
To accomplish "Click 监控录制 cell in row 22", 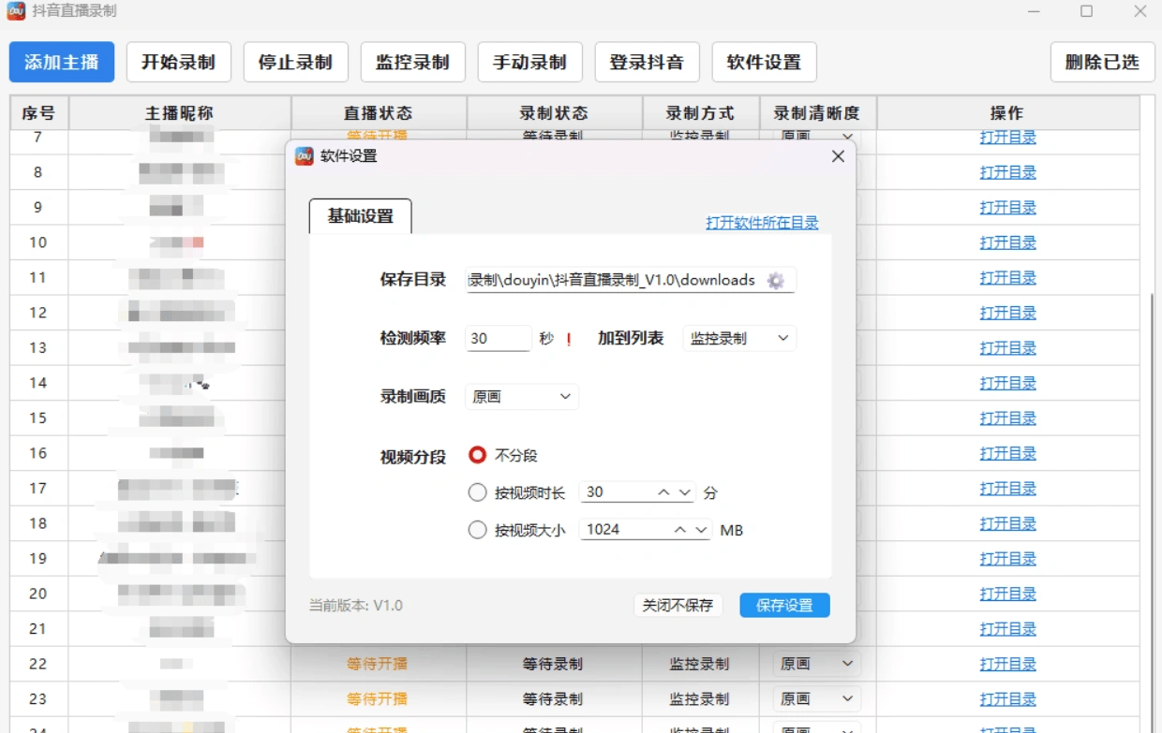I will (x=699, y=664).
